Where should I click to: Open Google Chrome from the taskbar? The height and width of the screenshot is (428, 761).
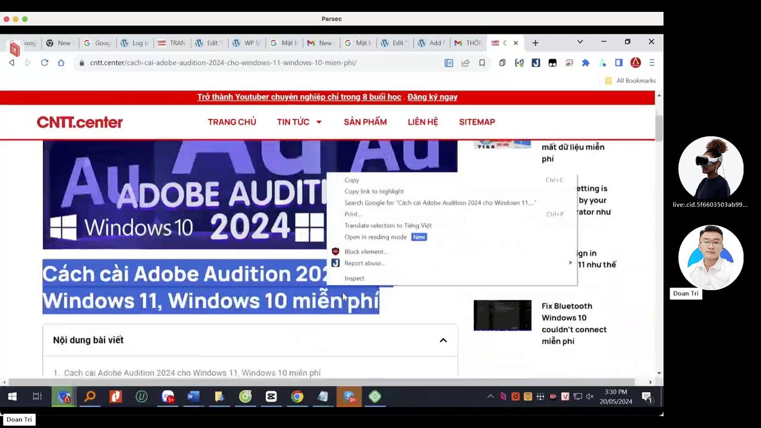coord(297,396)
